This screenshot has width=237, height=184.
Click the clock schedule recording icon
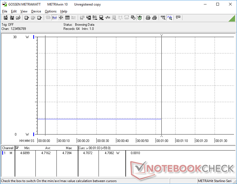133,18
